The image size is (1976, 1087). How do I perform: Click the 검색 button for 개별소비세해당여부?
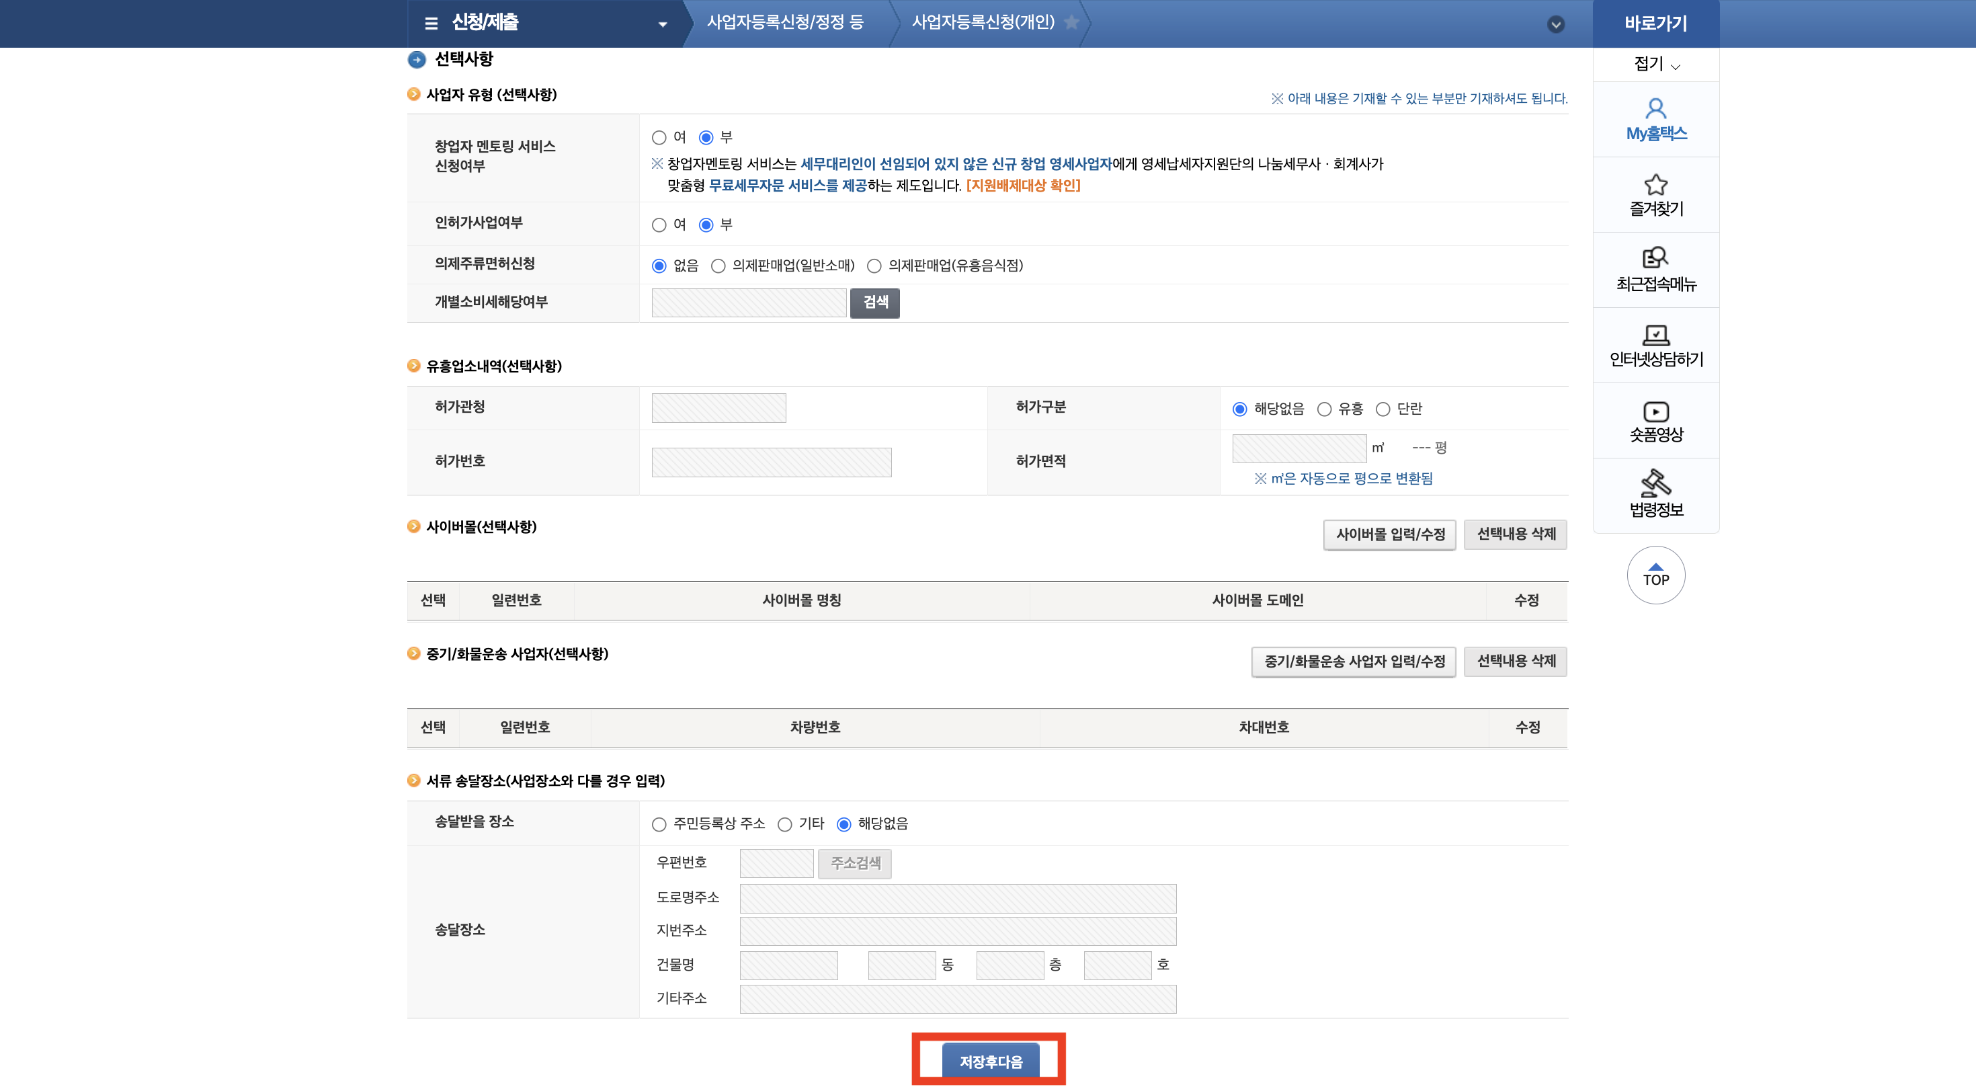tap(874, 303)
